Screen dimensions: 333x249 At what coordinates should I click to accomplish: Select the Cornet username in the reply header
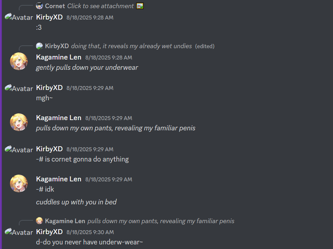[55, 6]
